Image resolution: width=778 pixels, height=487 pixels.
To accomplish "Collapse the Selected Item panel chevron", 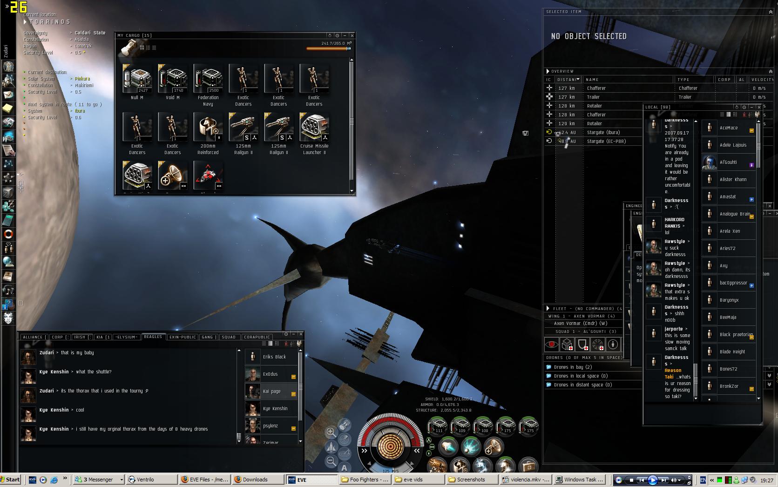I will pyautogui.click(x=771, y=12).
